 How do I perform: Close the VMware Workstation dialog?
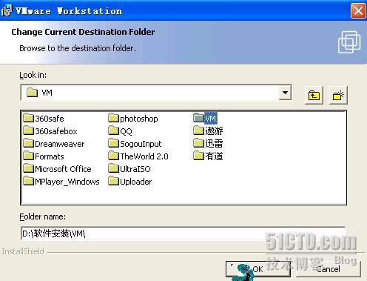(358, 10)
